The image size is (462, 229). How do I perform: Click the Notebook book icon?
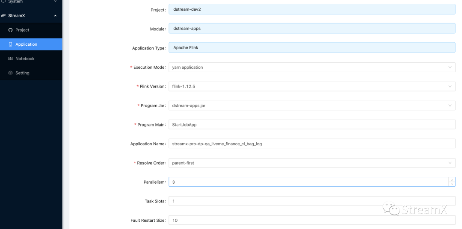coord(11,59)
